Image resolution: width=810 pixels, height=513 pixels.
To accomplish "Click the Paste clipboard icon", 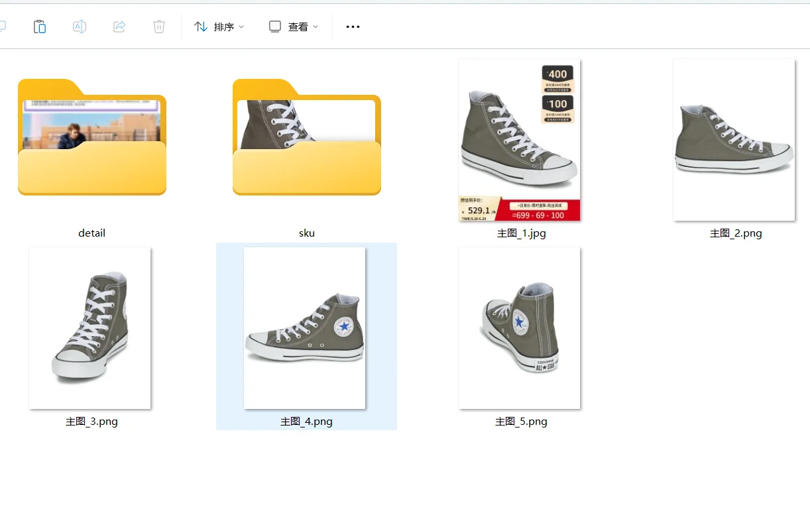I will tap(40, 27).
